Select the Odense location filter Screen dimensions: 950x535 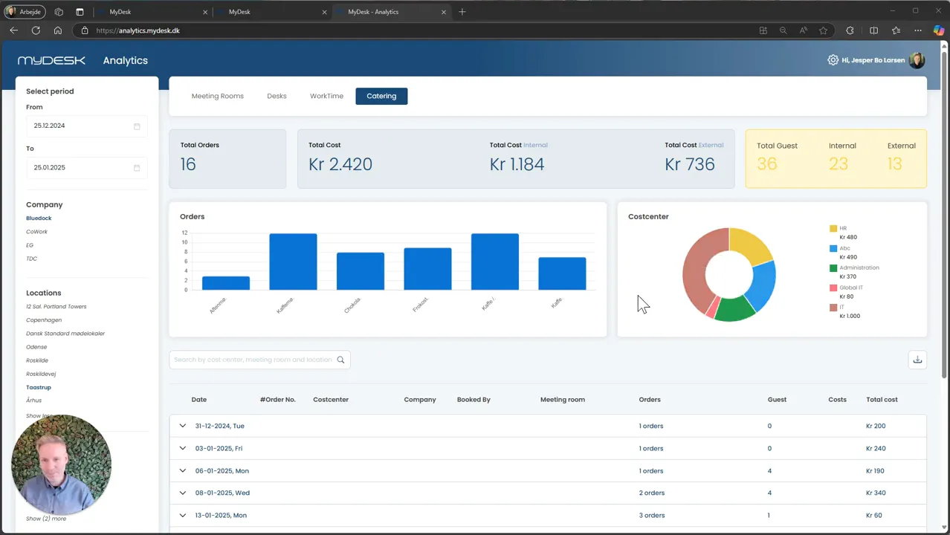(36, 347)
